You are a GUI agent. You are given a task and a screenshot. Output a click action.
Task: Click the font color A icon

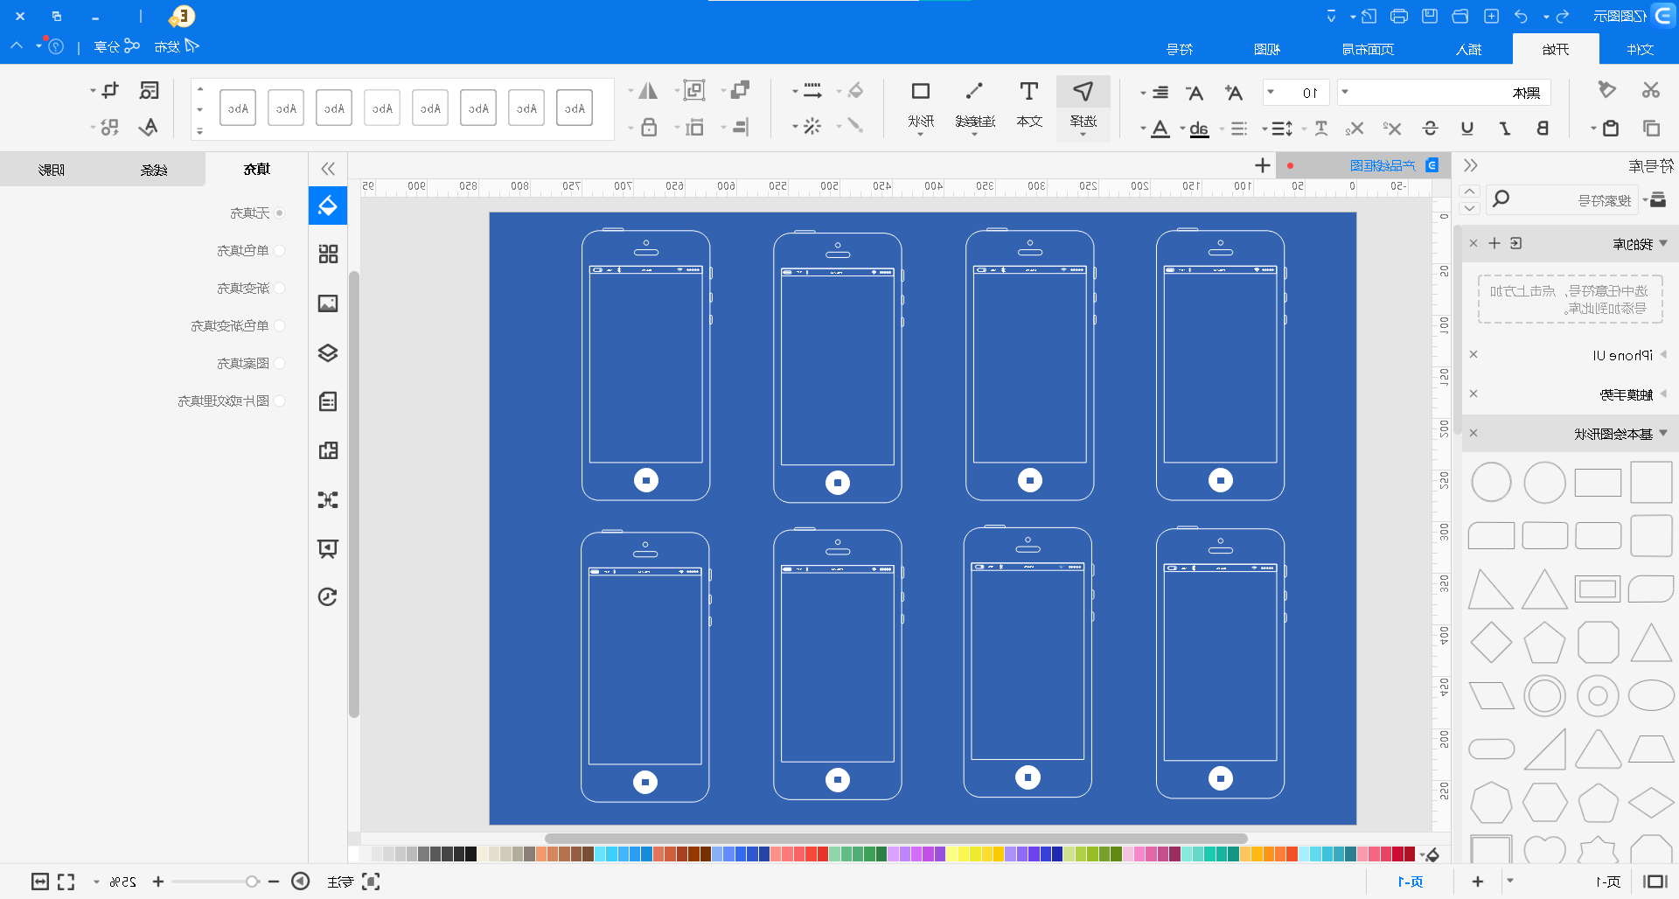(x=1160, y=129)
